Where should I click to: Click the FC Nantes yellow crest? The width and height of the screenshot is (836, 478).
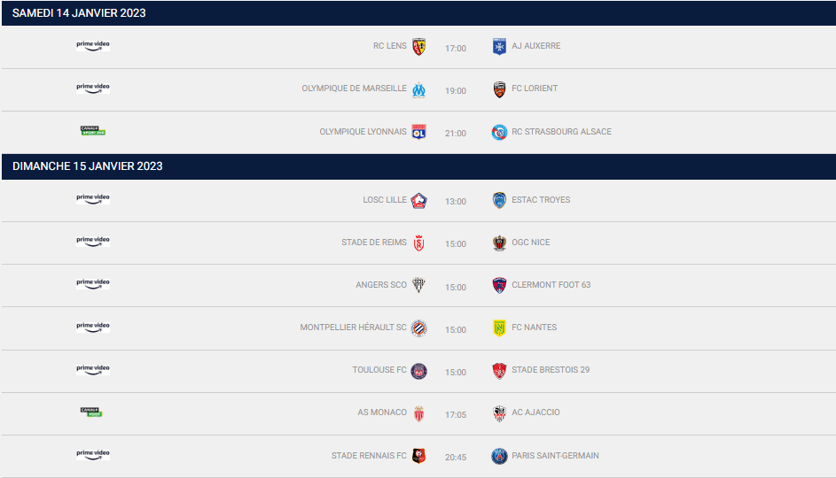pyautogui.click(x=499, y=328)
